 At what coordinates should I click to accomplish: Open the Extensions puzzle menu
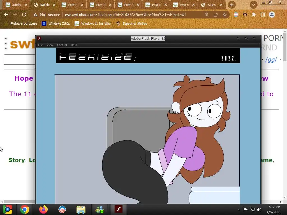254,15
